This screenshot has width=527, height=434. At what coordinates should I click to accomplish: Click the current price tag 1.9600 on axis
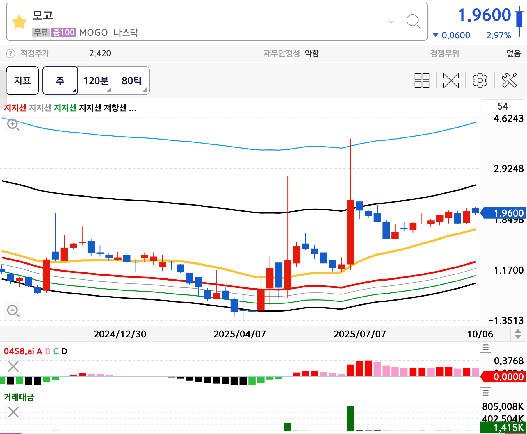504,213
